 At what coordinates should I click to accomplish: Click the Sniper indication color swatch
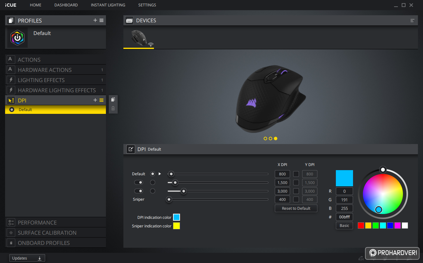coord(177,226)
